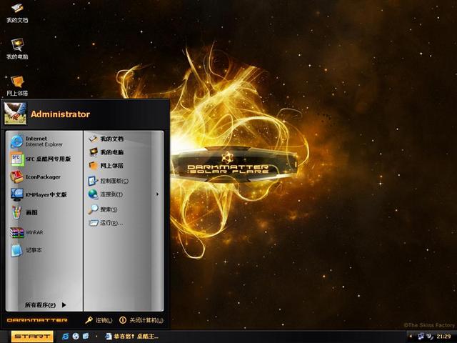Click the WinRAR books icon
457x343 pixels.
[x=17, y=232]
